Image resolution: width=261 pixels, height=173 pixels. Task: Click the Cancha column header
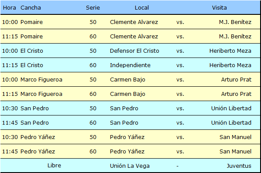tap(31, 8)
